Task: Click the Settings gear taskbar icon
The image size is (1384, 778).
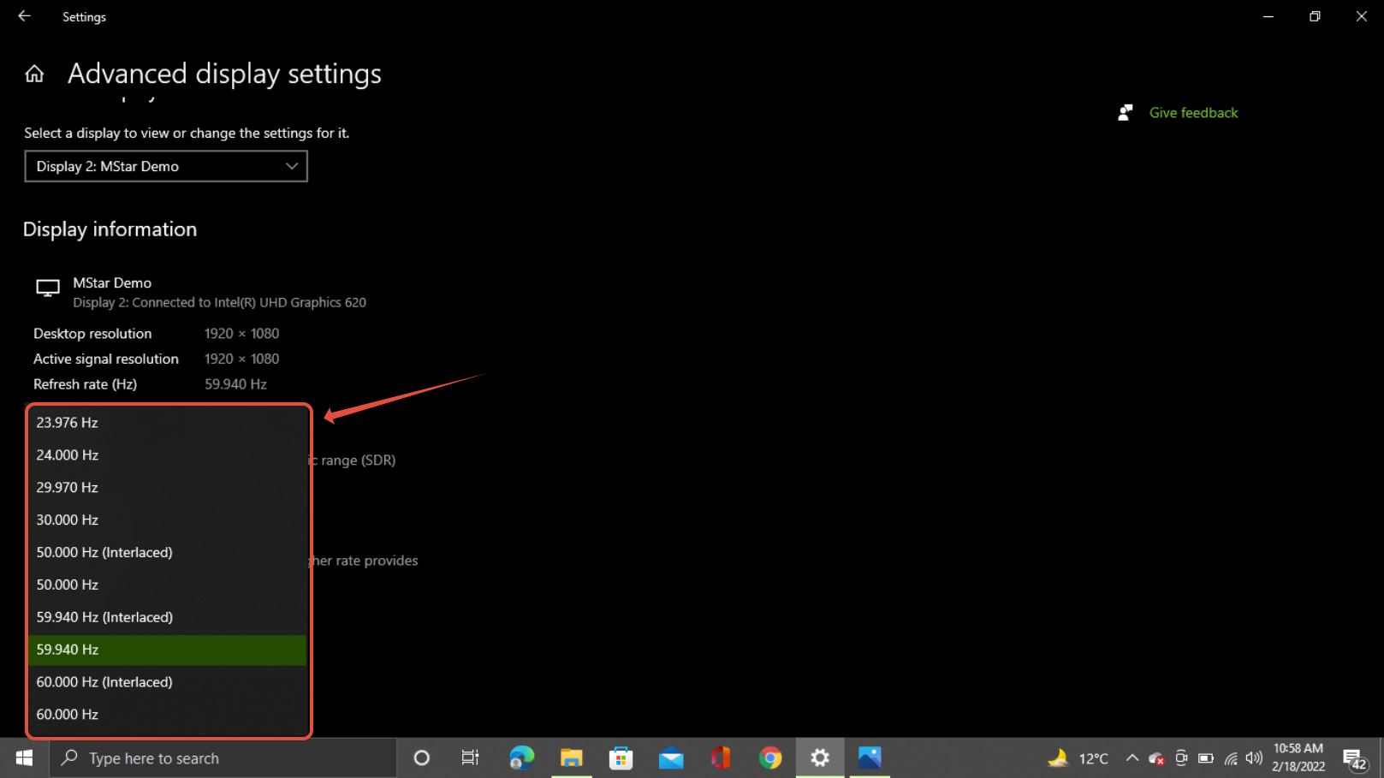Action: 820,758
